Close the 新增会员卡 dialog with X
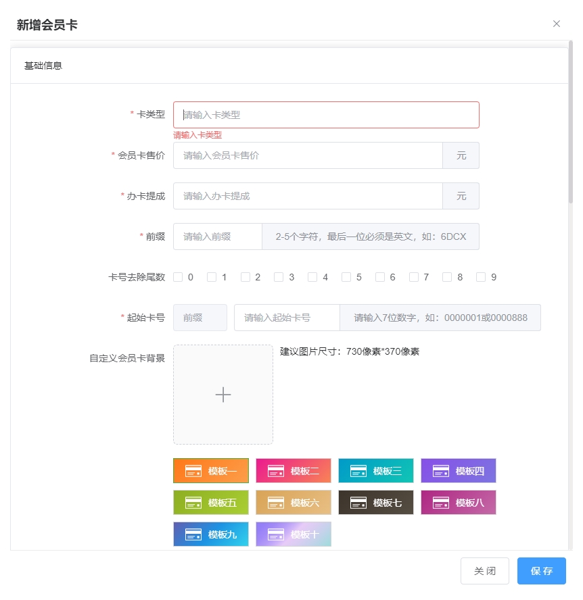This screenshot has width=583, height=600. pos(557,24)
